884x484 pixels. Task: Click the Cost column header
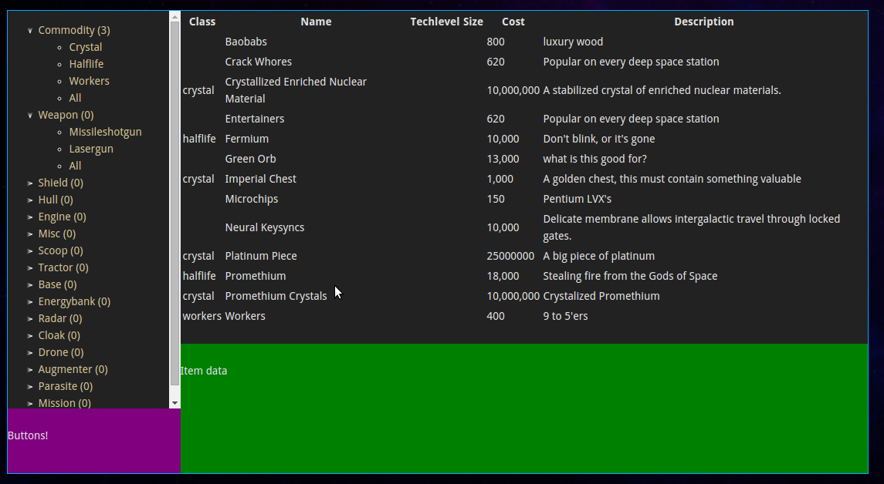(x=513, y=22)
